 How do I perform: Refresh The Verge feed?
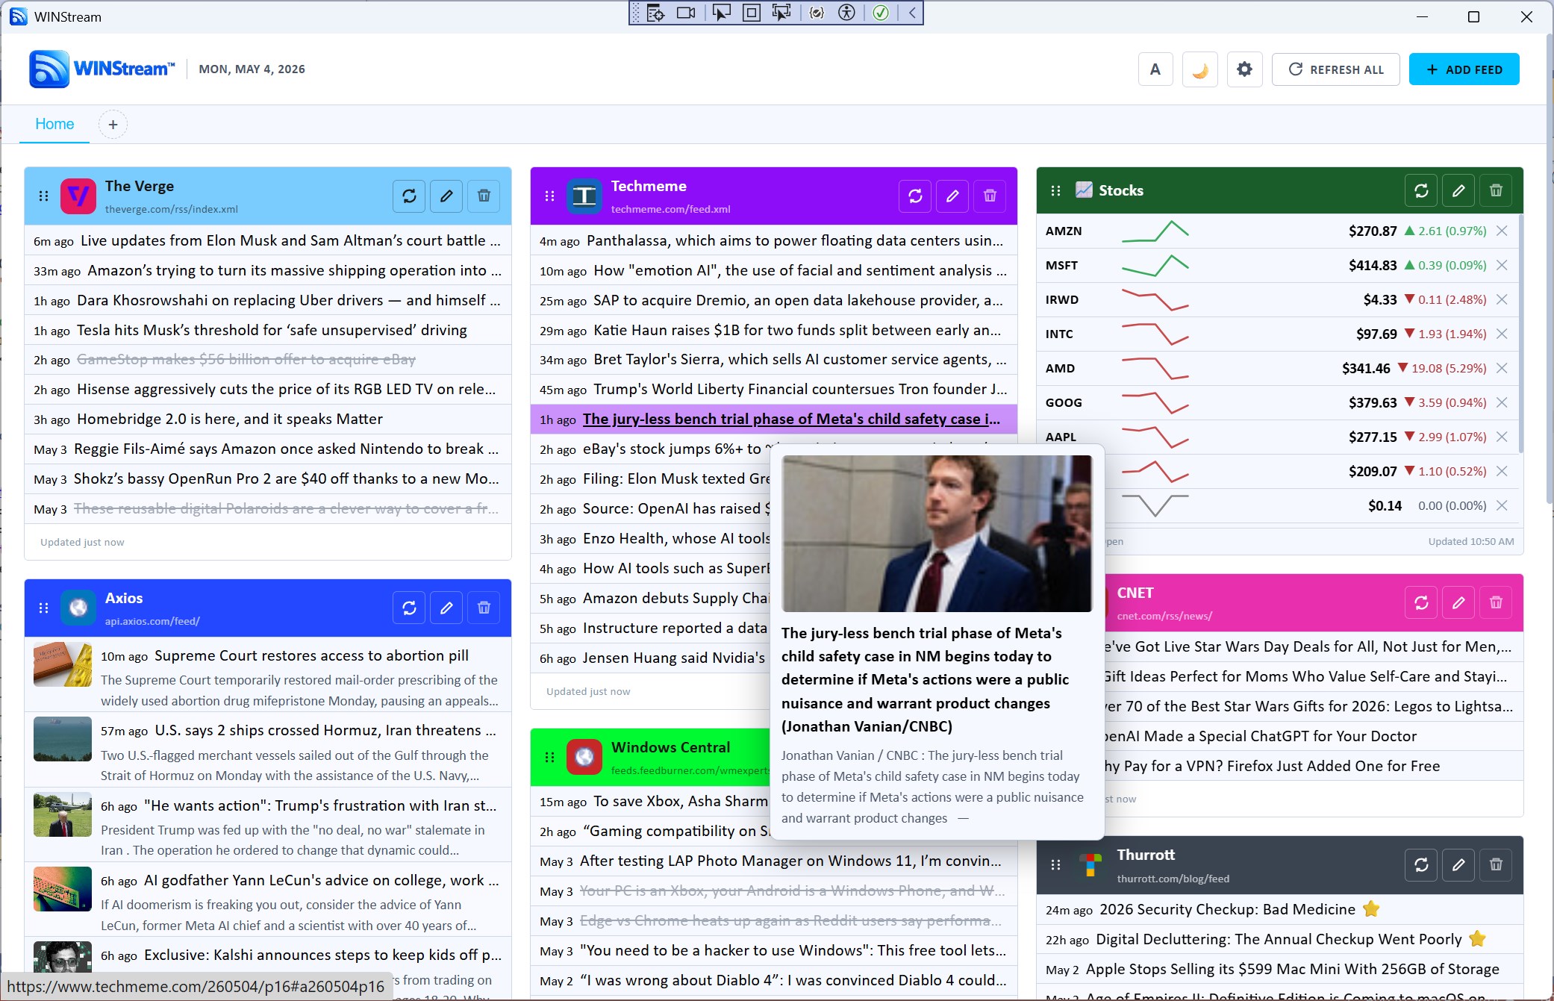coord(409,196)
